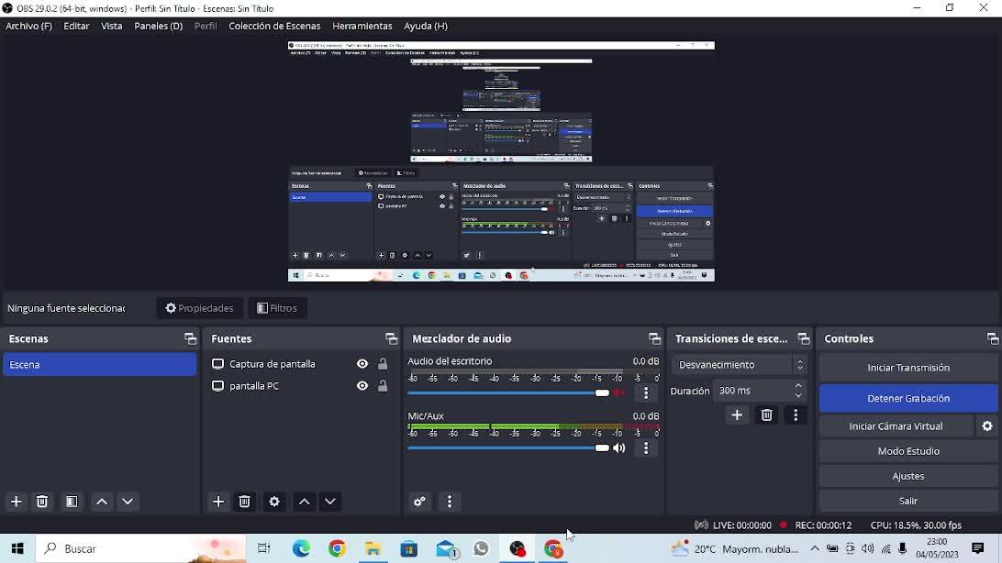The height and width of the screenshot is (563, 1002).
Task: Open advanced audio properties gears icon
Action: [x=420, y=502]
